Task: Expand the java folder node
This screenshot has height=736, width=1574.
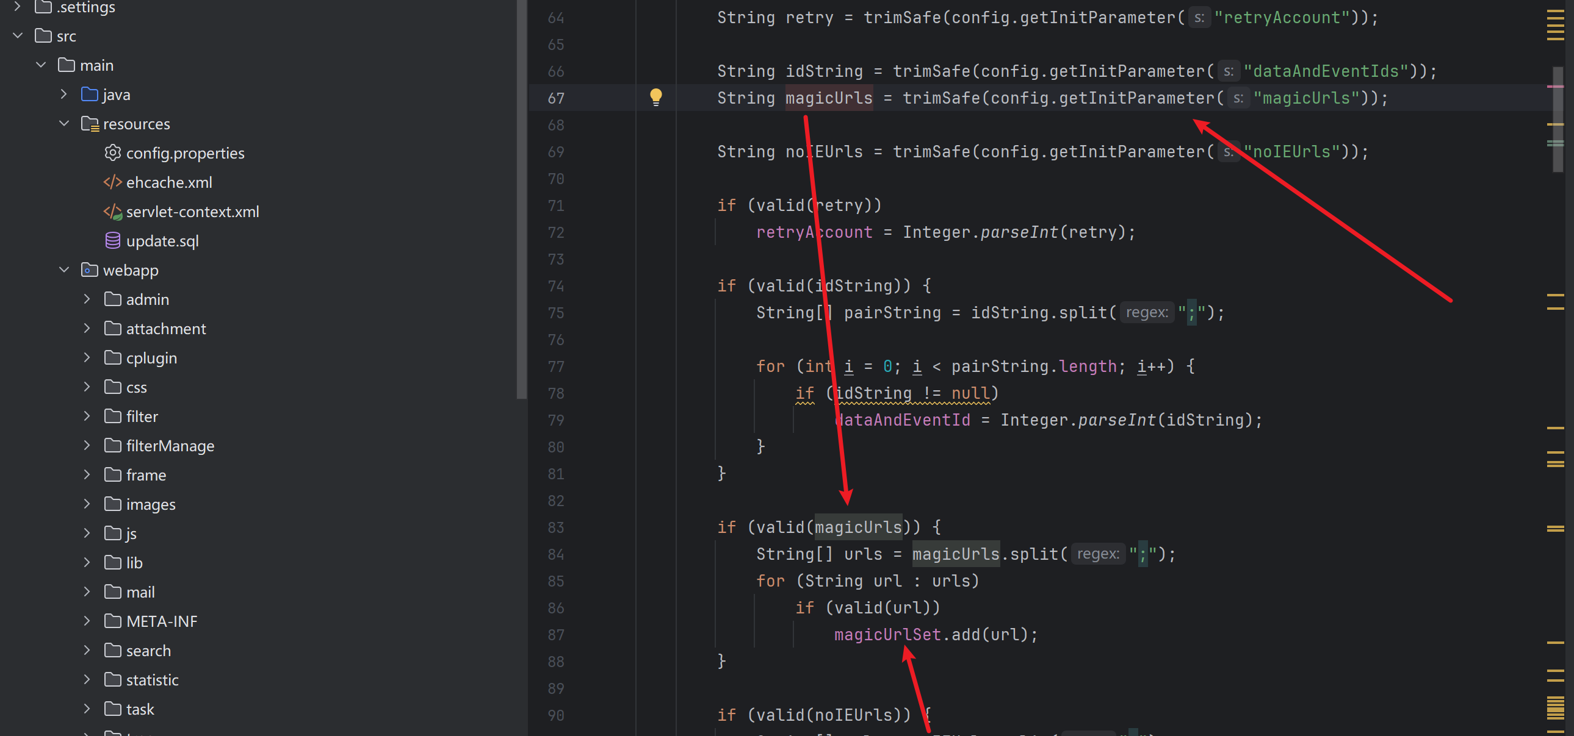Action: (64, 95)
